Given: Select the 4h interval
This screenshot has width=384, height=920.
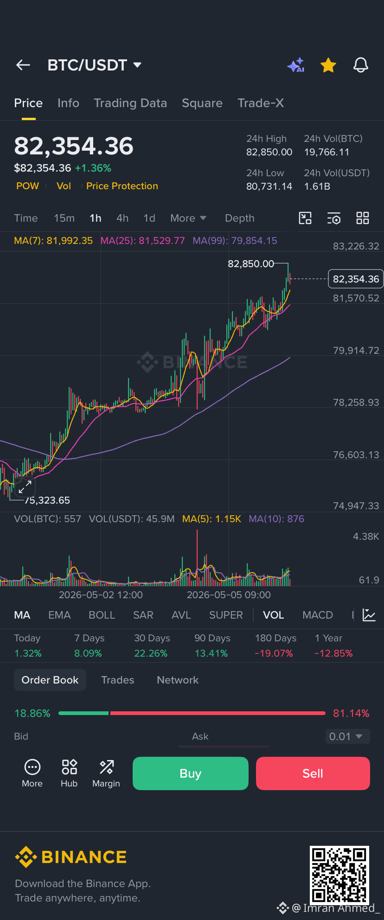Looking at the screenshot, I should point(122,218).
